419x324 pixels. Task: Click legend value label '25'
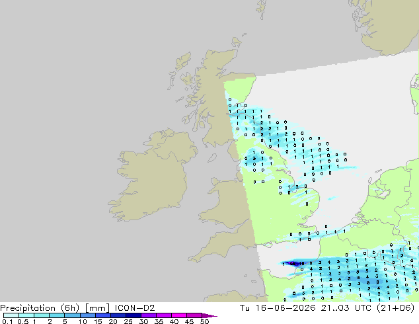point(128,321)
